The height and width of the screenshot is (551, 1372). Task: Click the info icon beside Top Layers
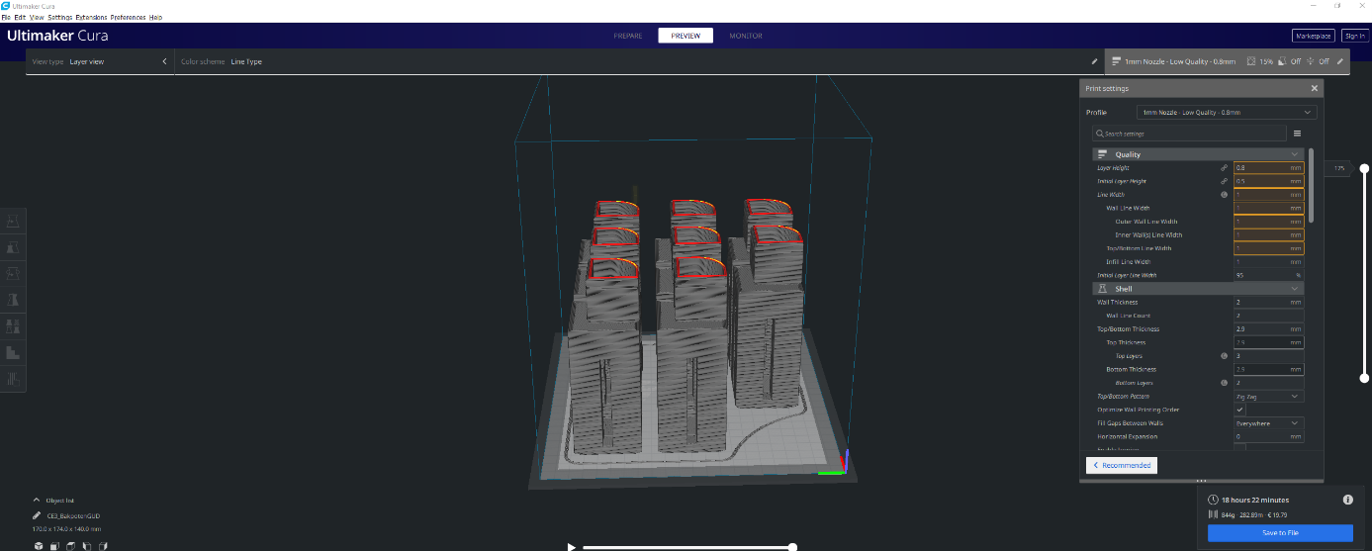[x=1224, y=355]
